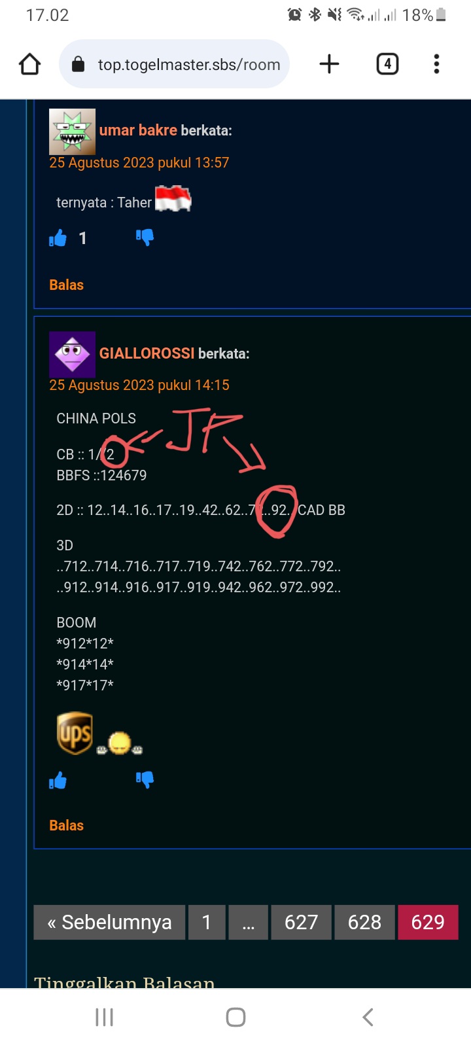
Task: Tap the lock icon in address bar
Action: click(x=78, y=64)
